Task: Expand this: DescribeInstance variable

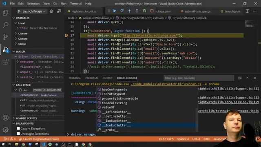Action: (18, 28)
